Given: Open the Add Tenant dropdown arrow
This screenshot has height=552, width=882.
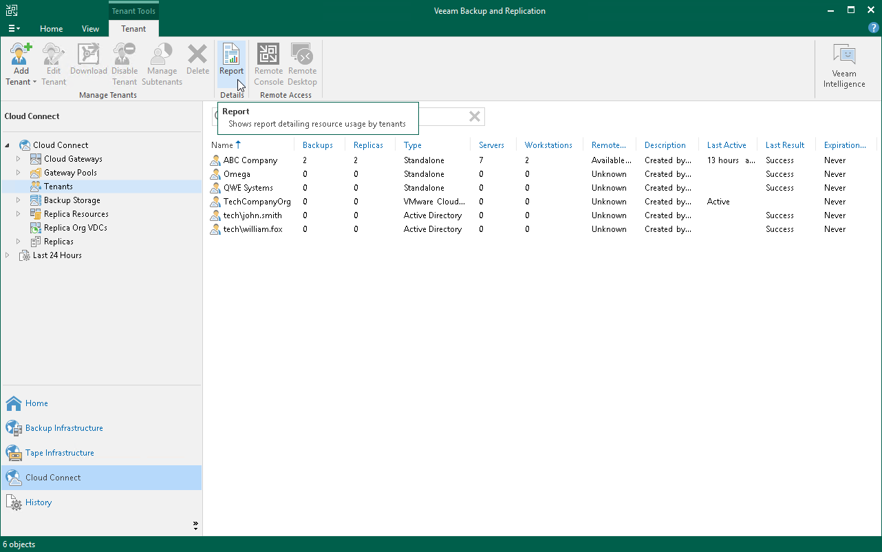Looking at the screenshot, I should tap(34, 83).
